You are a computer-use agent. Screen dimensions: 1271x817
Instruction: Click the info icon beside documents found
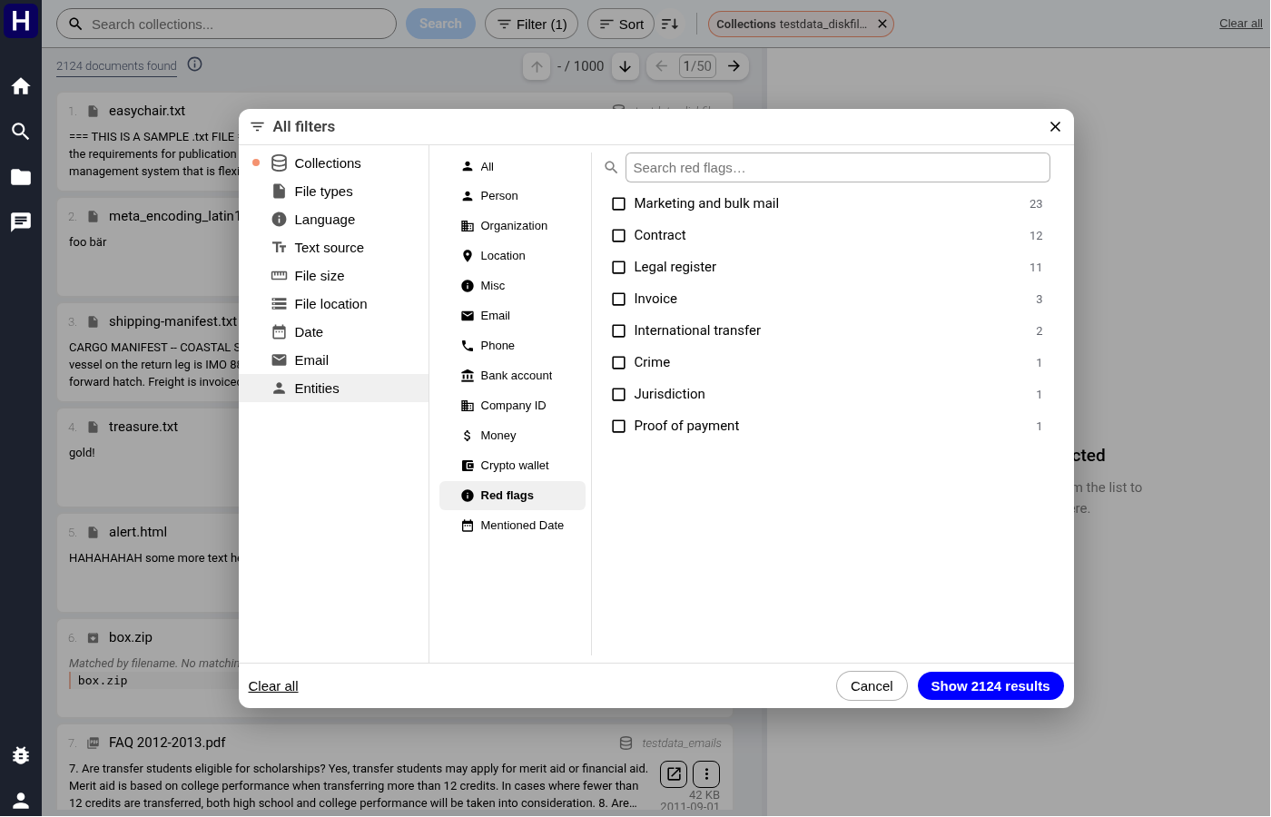coord(195,64)
